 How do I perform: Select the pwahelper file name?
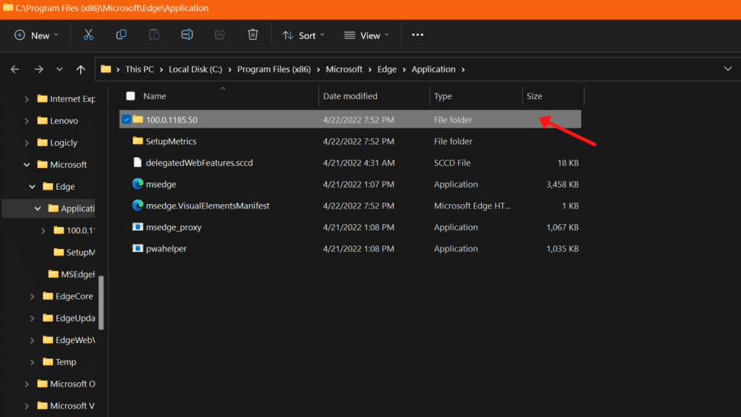tap(166, 248)
